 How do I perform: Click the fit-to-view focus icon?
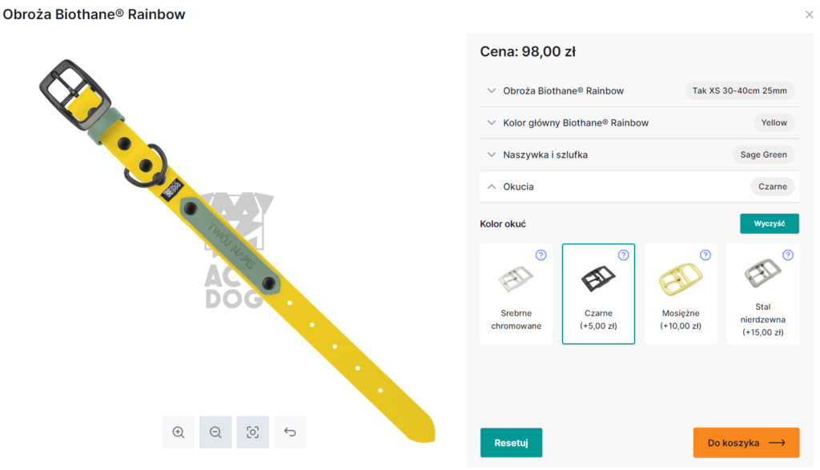click(252, 432)
